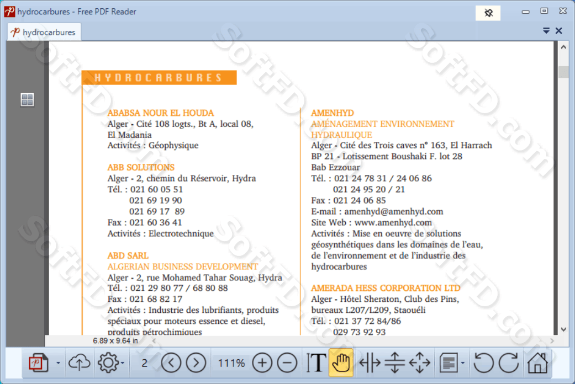Click the vertical scrollbar thumb

click(x=563, y=72)
